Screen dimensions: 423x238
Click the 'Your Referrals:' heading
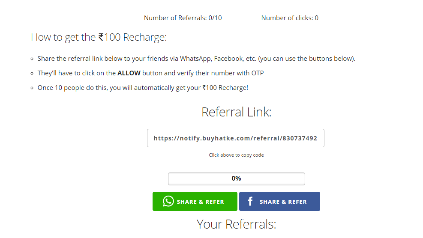point(236,224)
